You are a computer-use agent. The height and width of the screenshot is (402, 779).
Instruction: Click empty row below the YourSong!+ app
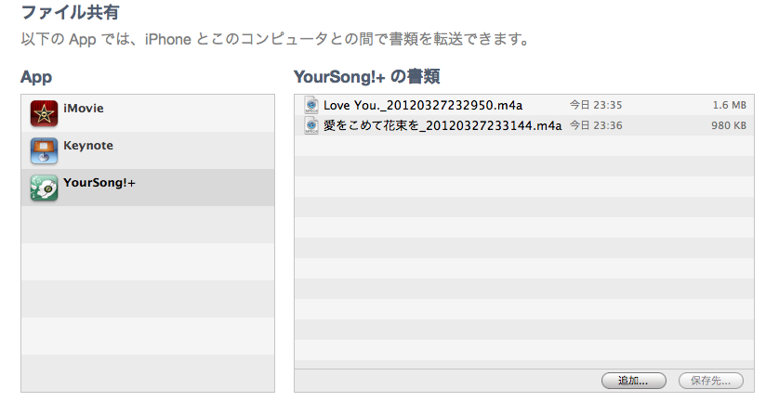pyautogui.click(x=148, y=225)
